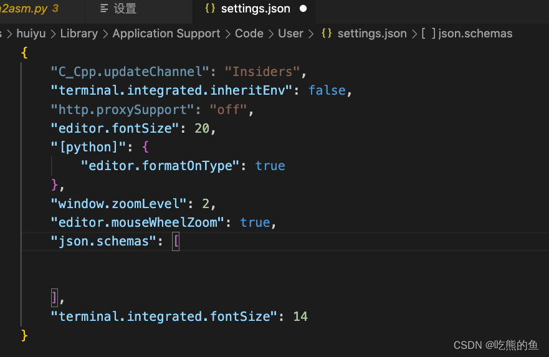
Task: Click chevron between huiyu and Library
Action: tap(53, 34)
